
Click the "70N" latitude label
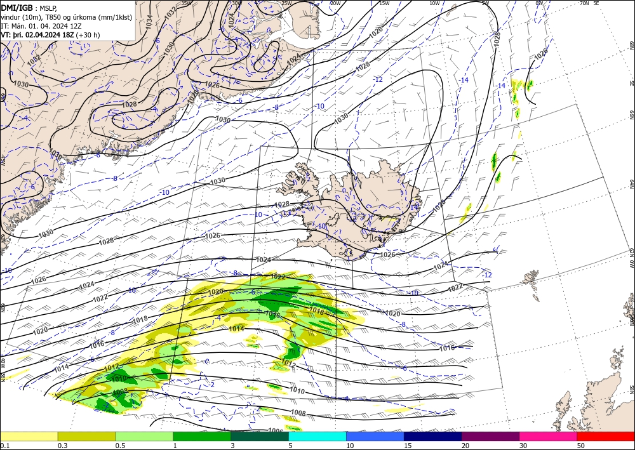click(x=584, y=3)
